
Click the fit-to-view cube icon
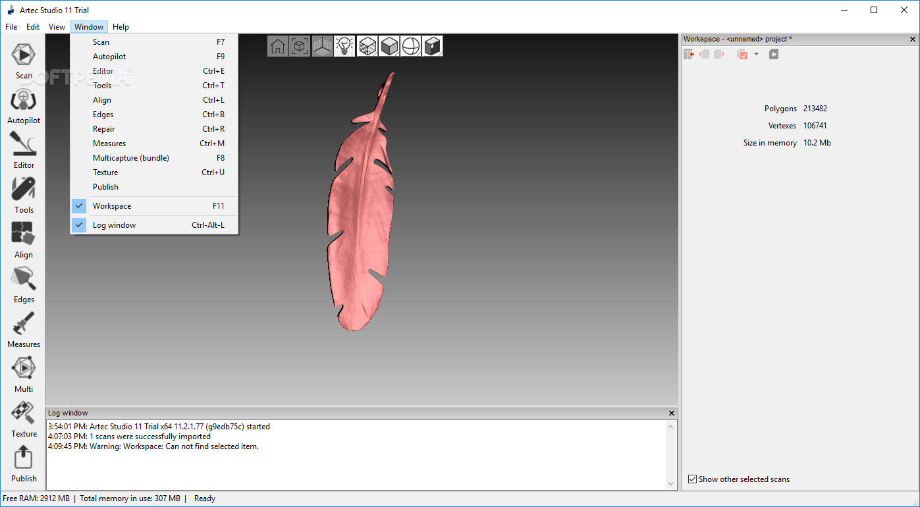pos(300,46)
